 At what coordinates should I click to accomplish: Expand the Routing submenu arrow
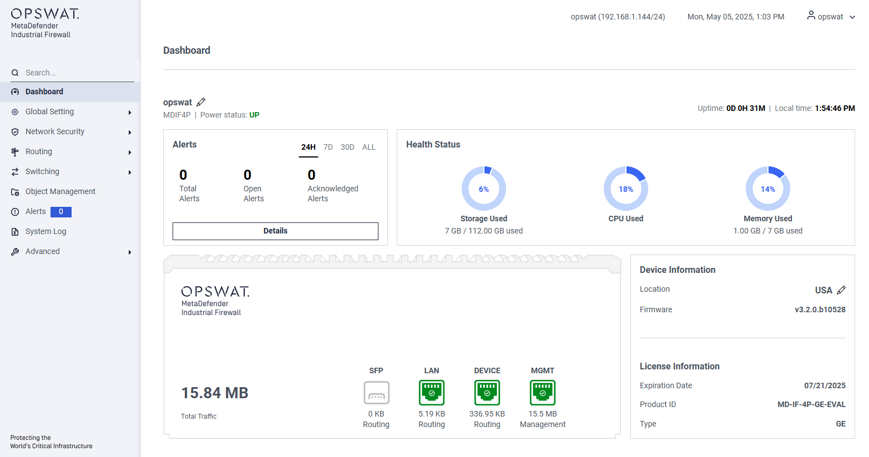pyautogui.click(x=130, y=152)
